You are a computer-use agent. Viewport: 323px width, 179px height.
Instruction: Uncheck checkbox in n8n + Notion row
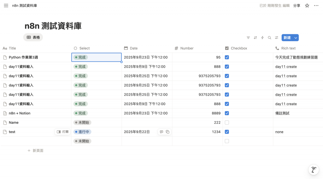227,113
